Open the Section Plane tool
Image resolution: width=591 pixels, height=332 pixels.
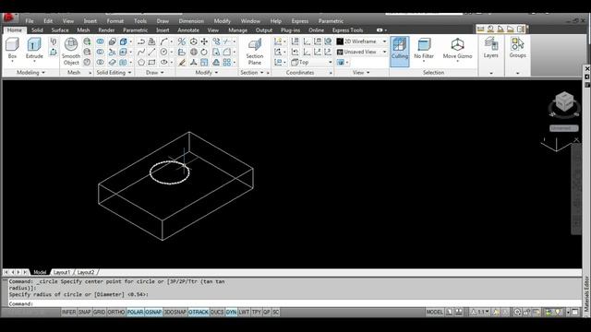255,52
